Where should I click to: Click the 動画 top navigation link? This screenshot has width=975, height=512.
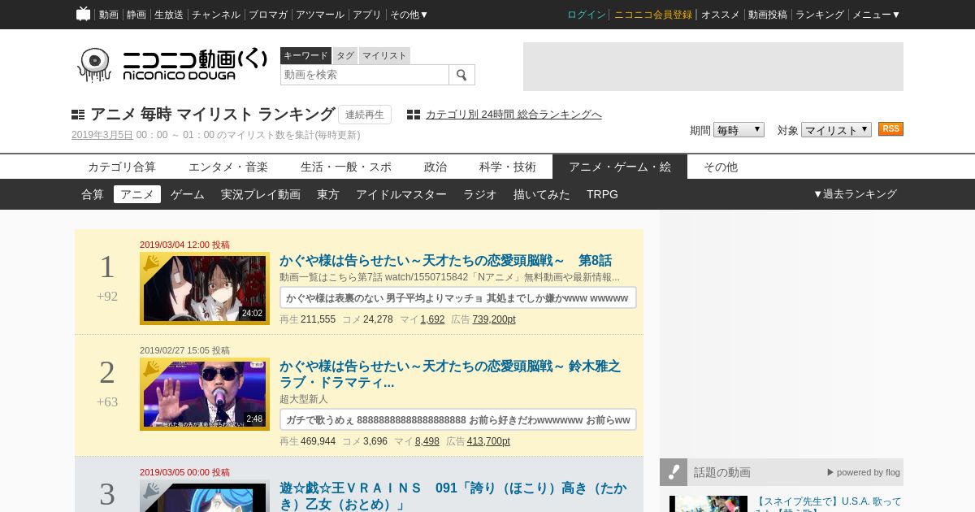(x=109, y=15)
